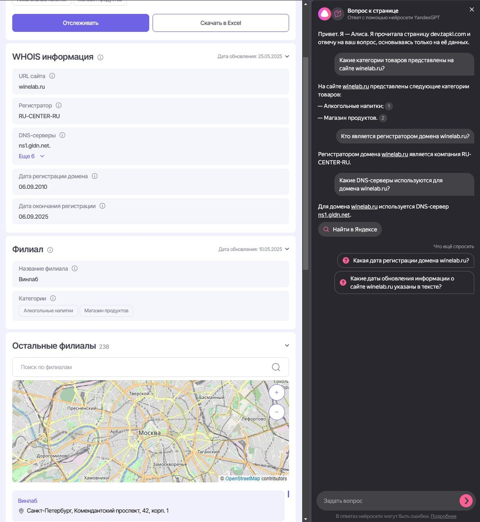The width and height of the screenshot is (480, 522).
Task: Click the Дата обновления: 10.05.2025 text
Action: click(x=250, y=249)
